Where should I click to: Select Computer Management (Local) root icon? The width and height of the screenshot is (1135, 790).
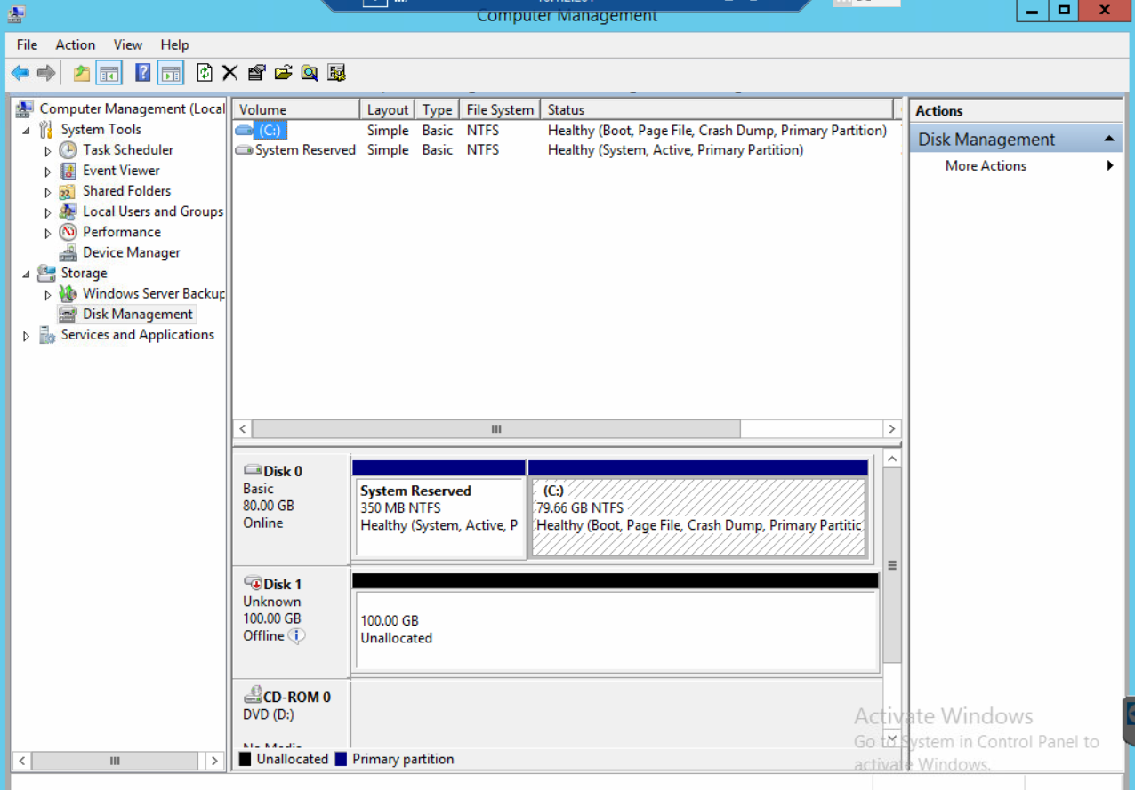coord(25,108)
